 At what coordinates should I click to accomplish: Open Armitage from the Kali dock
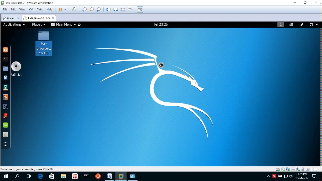5,87
